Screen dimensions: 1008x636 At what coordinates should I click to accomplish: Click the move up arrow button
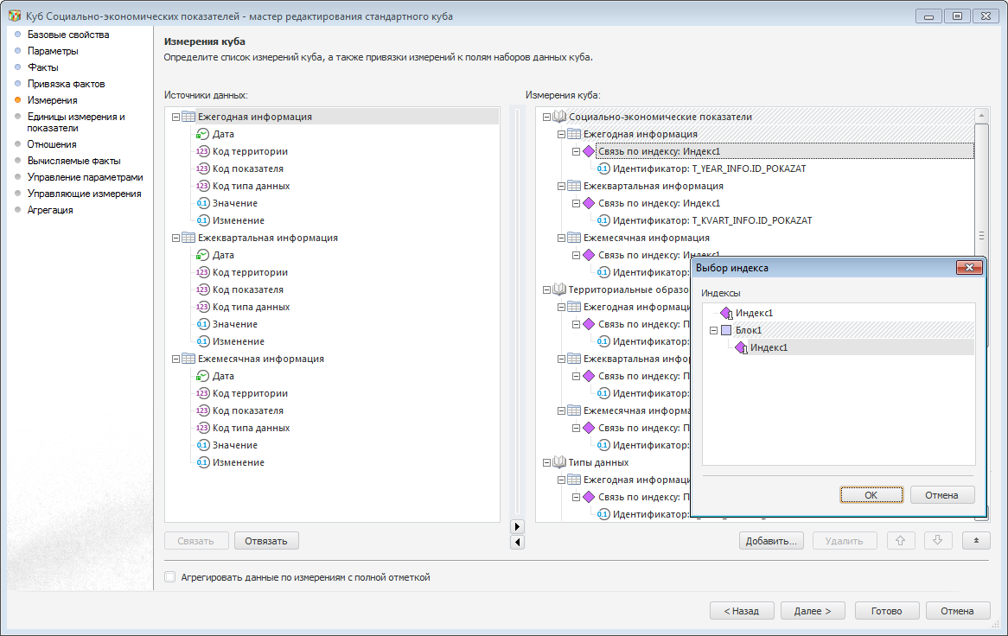900,541
